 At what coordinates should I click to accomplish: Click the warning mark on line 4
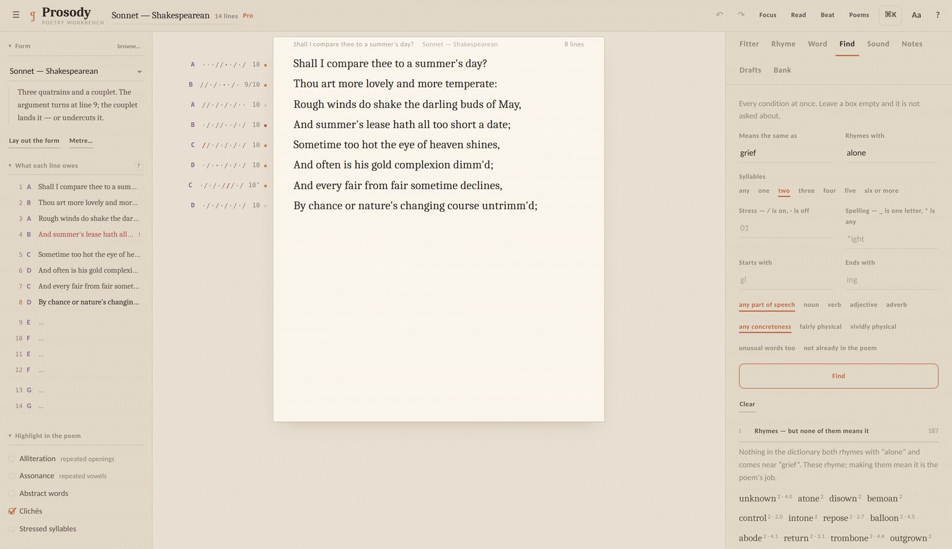pos(139,234)
